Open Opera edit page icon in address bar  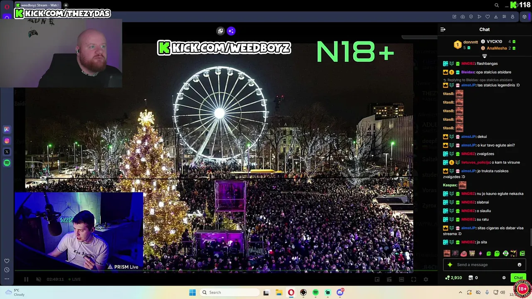(x=454, y=17)
